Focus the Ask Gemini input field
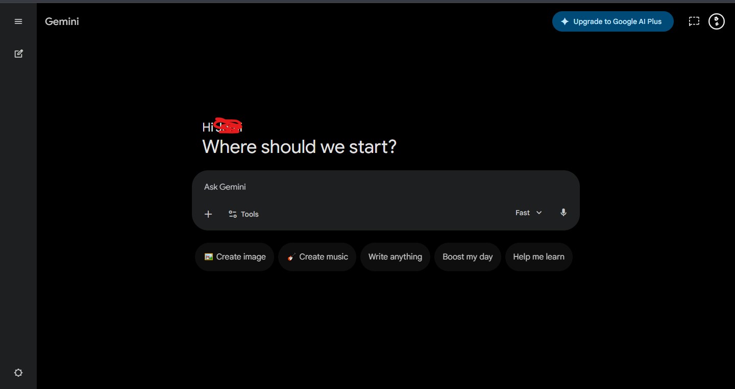Image resolution: width=735 pixels, height=389 pixels. 386,187
